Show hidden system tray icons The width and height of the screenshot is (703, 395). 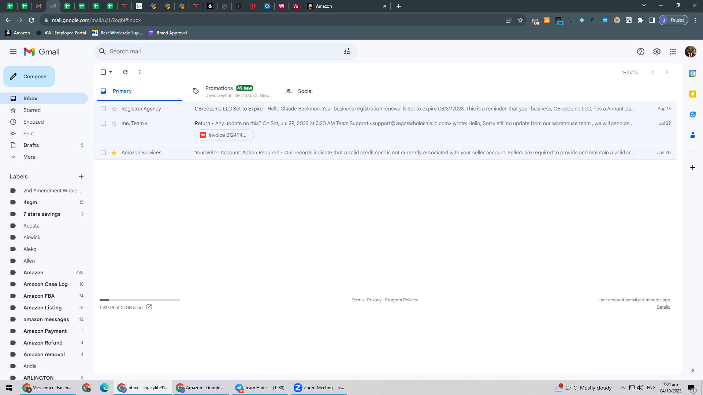click(x=623, y=388)
